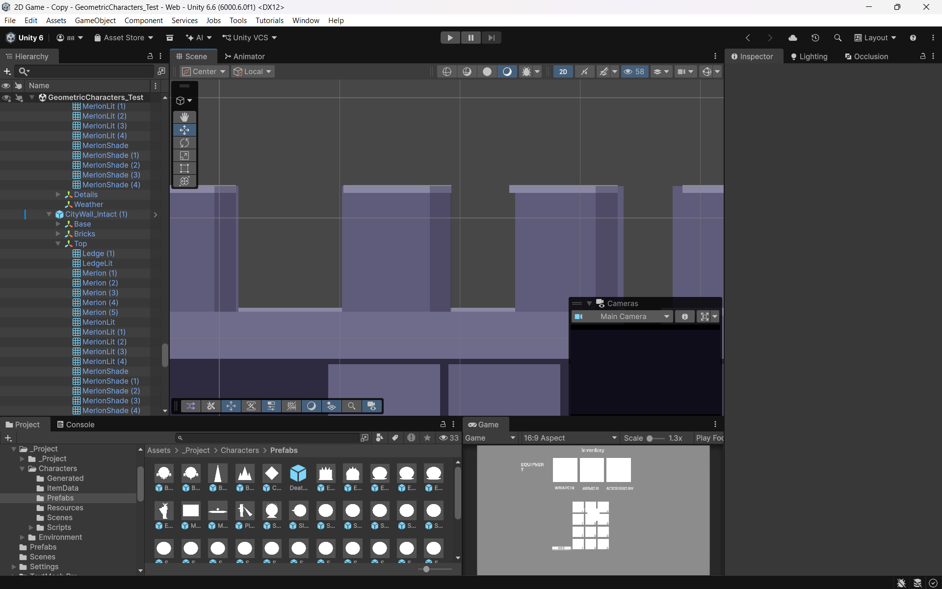942x589 pixels.
Task: Open the GameObject menu
Action: [x=95, y=21]
